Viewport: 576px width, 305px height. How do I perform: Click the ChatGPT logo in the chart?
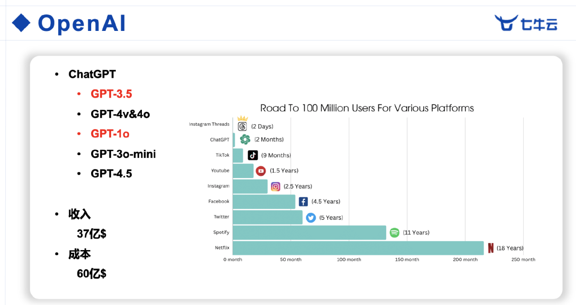click(245, 139)
